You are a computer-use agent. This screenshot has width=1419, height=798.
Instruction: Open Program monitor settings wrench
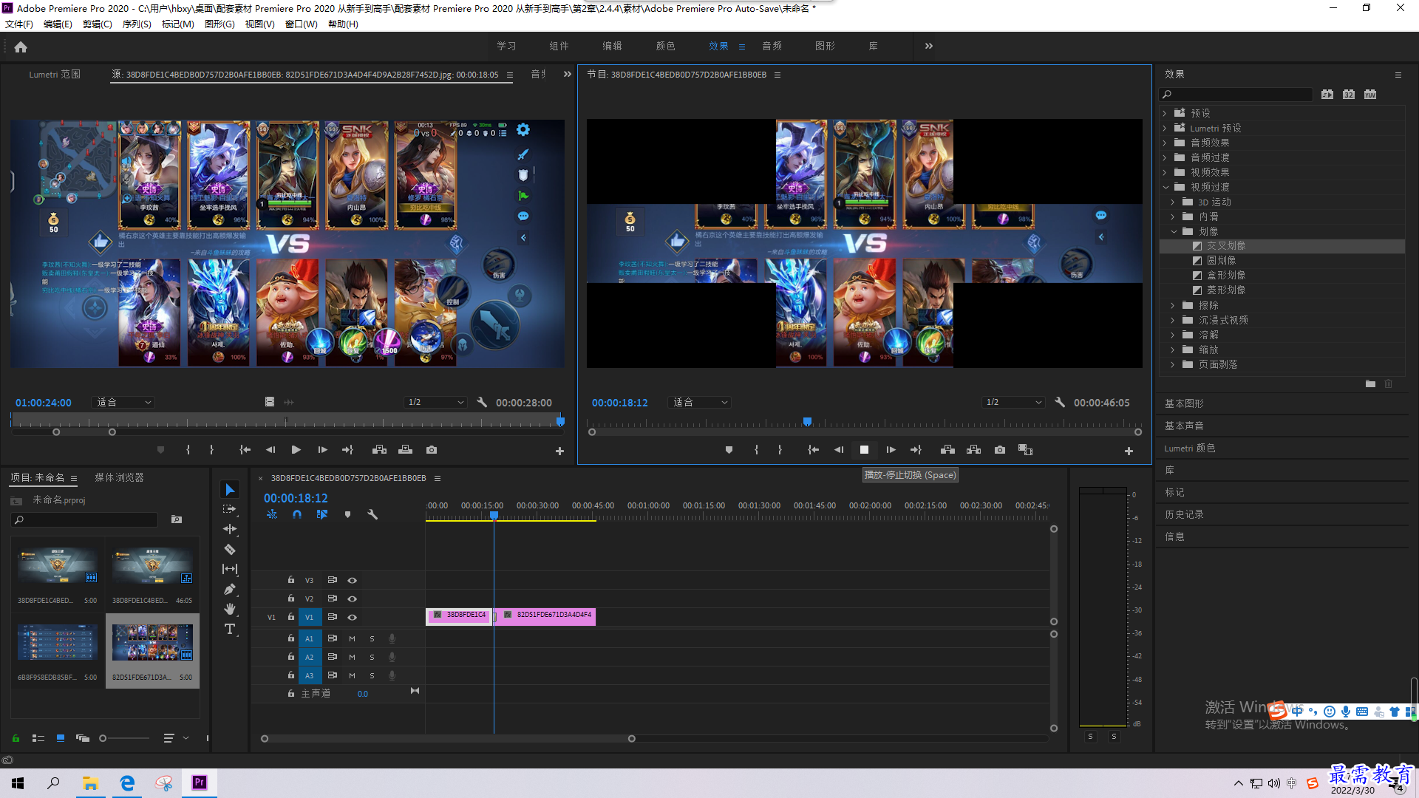pyautogui.click(x=1060, y=402)
